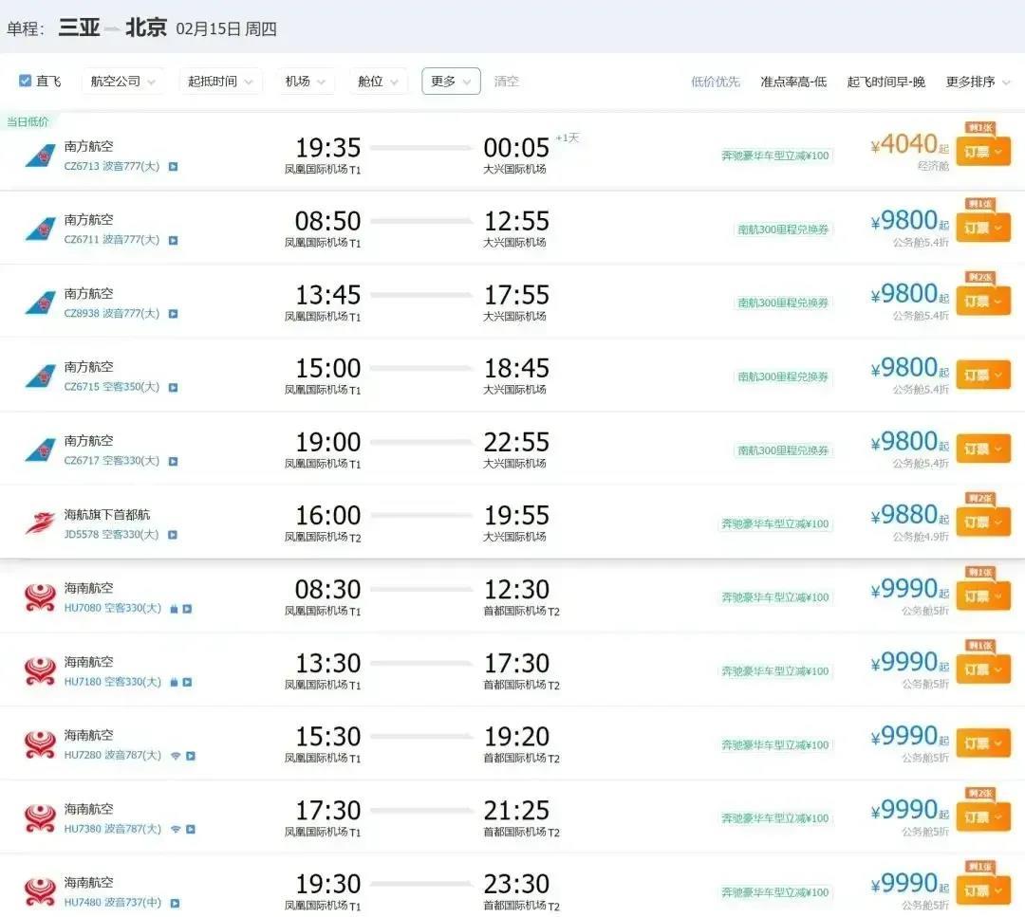1025x917 pixels.
Task: Click China Southern logo for flight CZ8938
Action: pyautogui.click(x=40, y=303)
